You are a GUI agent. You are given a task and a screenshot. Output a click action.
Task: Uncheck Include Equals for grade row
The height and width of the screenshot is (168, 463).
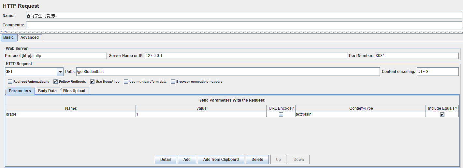coord(442,115)
